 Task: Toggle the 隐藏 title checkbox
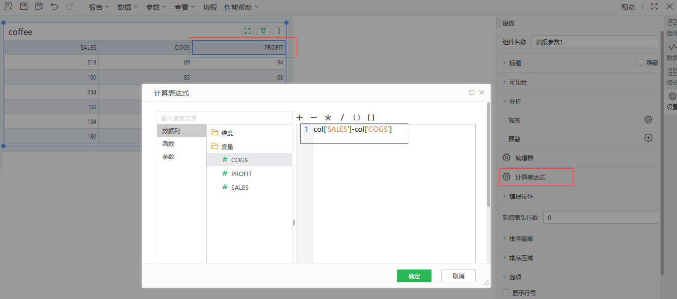tap(640, 63)
